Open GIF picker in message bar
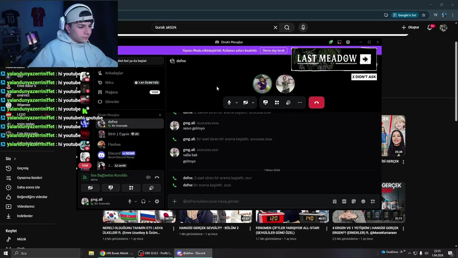This screenshot has height=258, width=458. coord(344,201)
